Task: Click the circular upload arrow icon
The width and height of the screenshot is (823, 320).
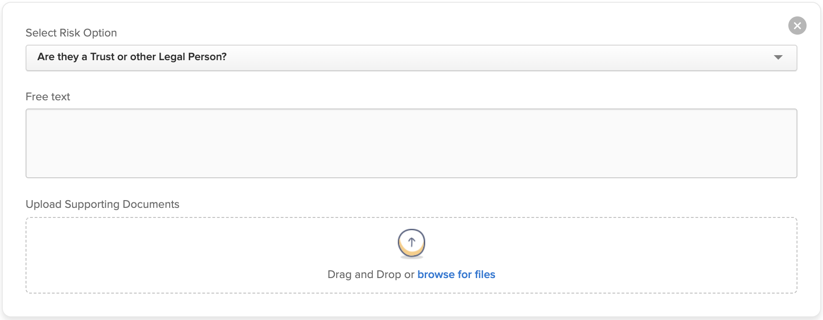Action: tap(411, 243)
